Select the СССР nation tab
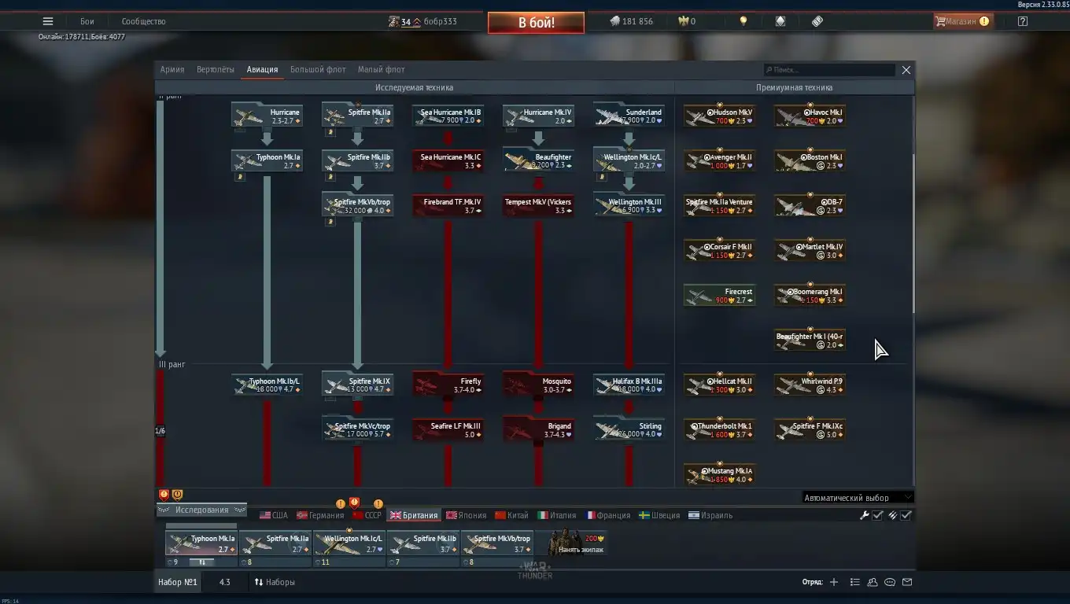Image resolution: width=1070 pixels, height=604 pixels. pos(367,515)
